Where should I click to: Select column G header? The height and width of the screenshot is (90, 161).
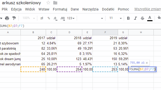pos(123,32)
